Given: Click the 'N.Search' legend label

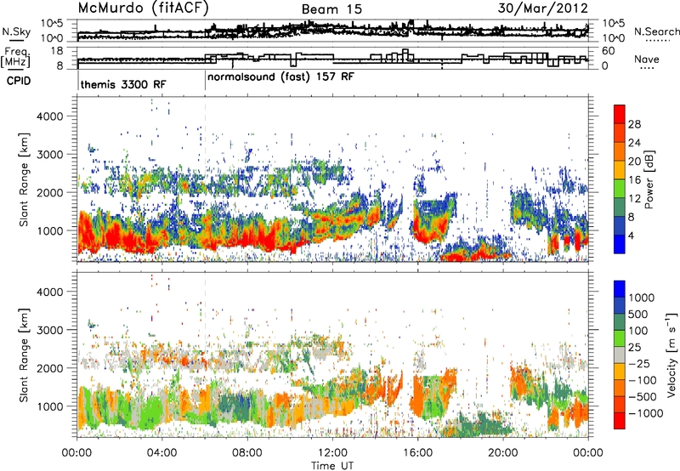Looking at the screenshot, I should click(x=656, y=31).
